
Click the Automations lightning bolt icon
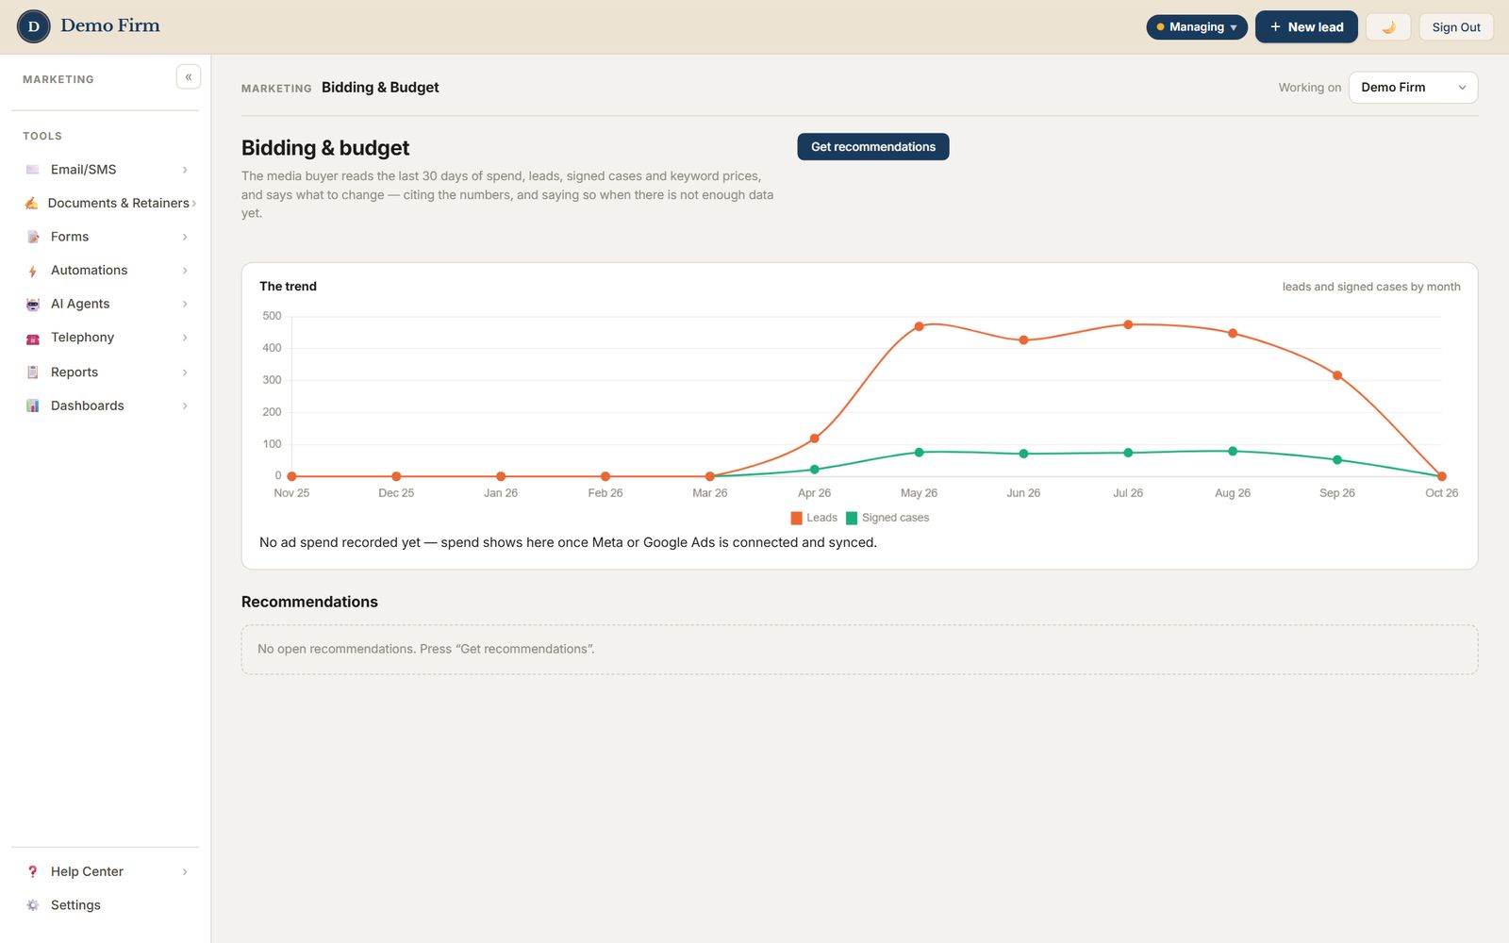click(x=33, y=271)
